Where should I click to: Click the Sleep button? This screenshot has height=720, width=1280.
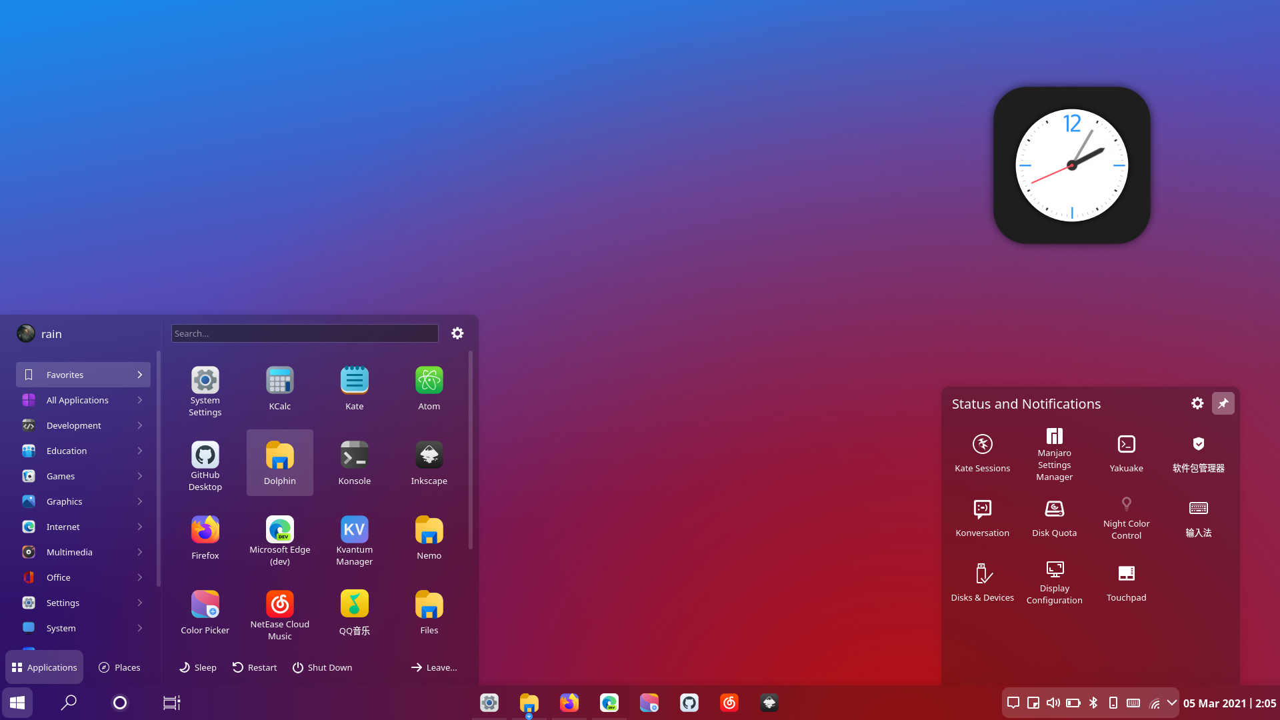[x=197, y=667]
